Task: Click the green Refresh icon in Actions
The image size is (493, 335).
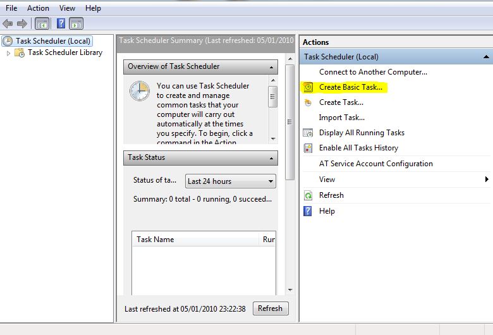Action: click(308, 195)
